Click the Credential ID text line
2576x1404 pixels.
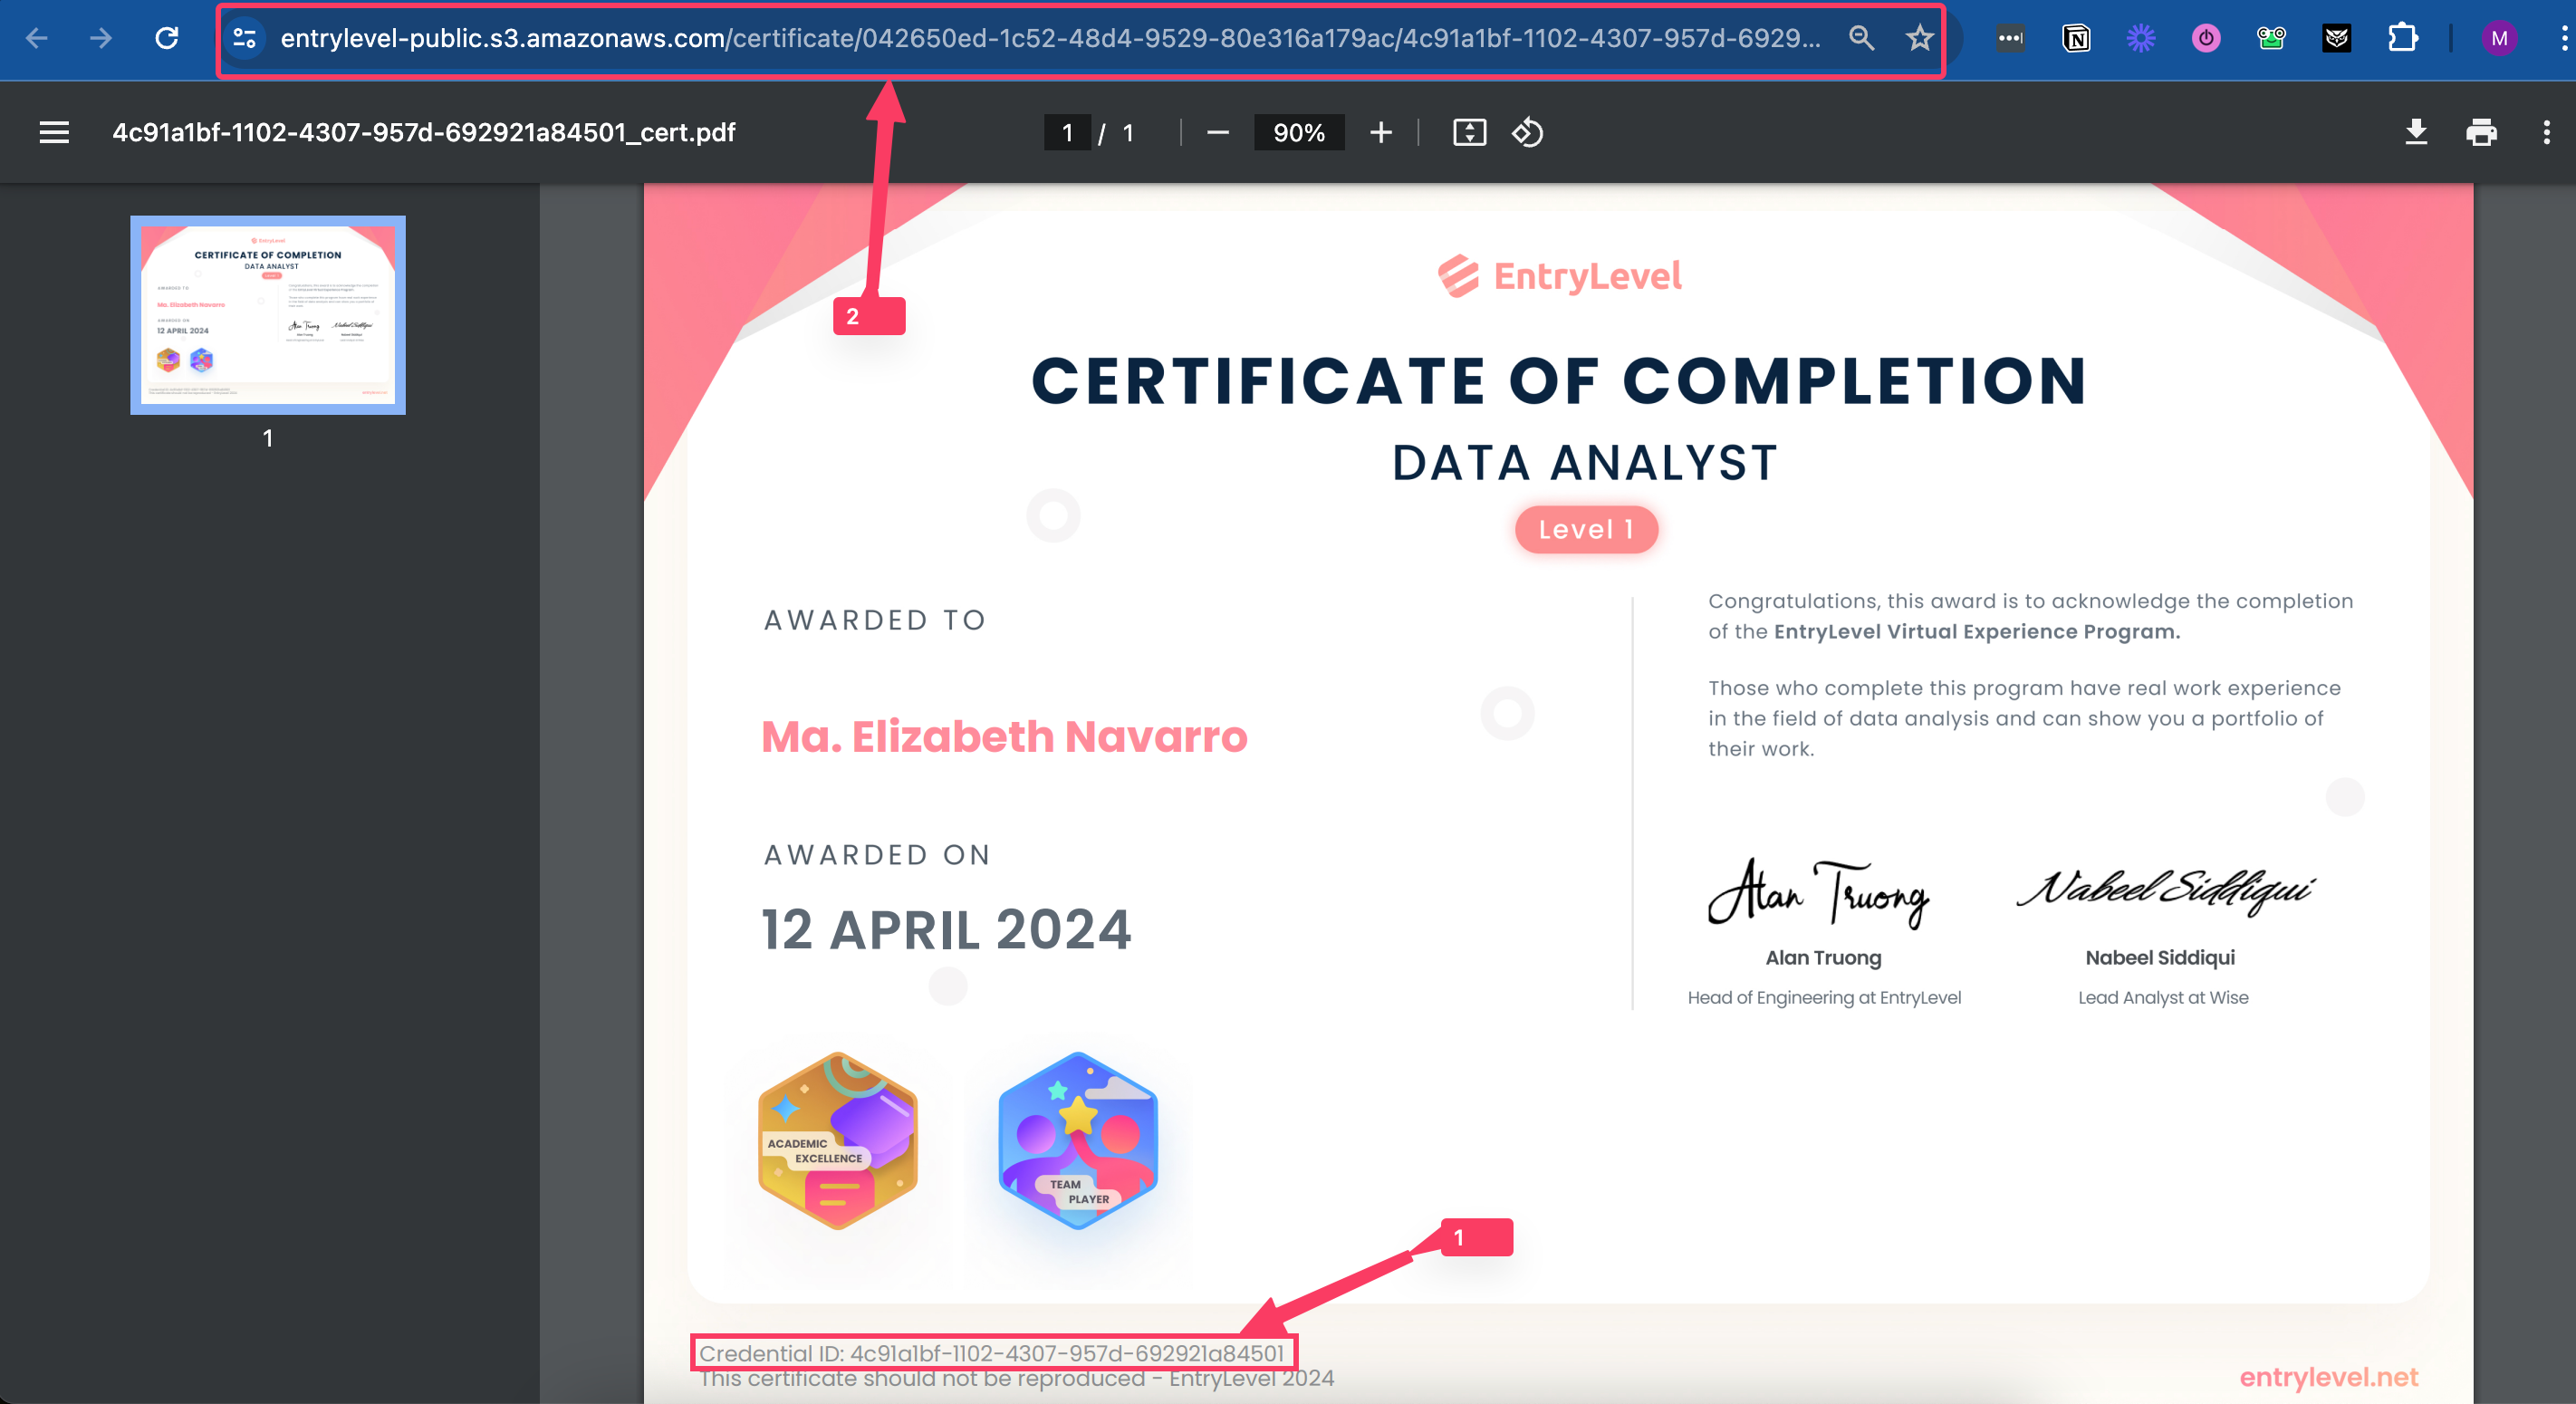991,1353
